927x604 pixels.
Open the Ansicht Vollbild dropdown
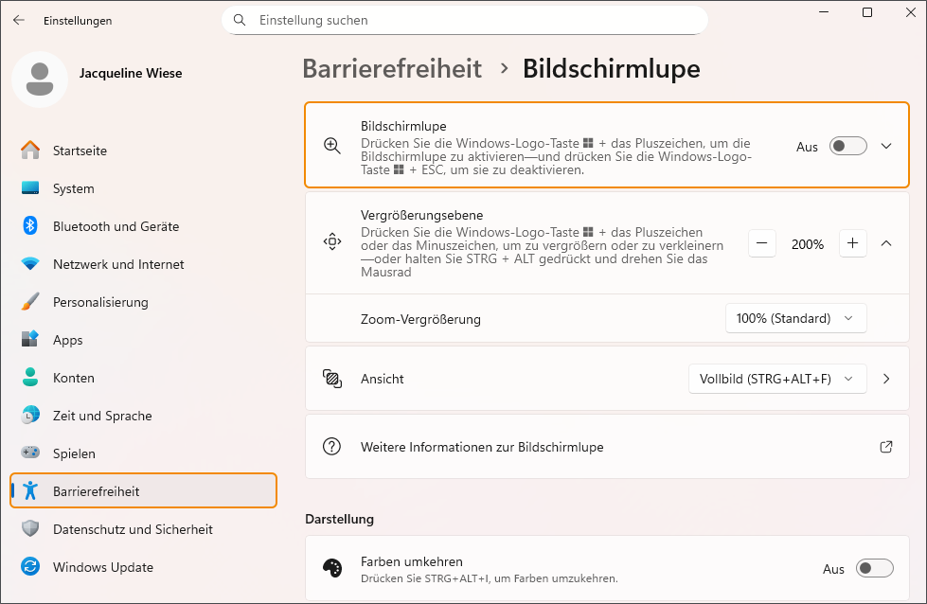point(776,379)
